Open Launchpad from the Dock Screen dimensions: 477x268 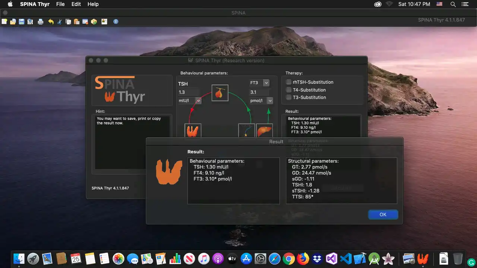(33, 258)
